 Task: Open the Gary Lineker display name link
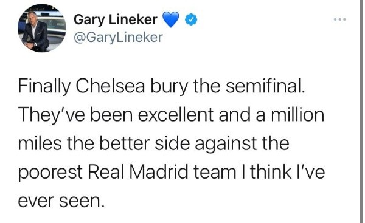116,20
